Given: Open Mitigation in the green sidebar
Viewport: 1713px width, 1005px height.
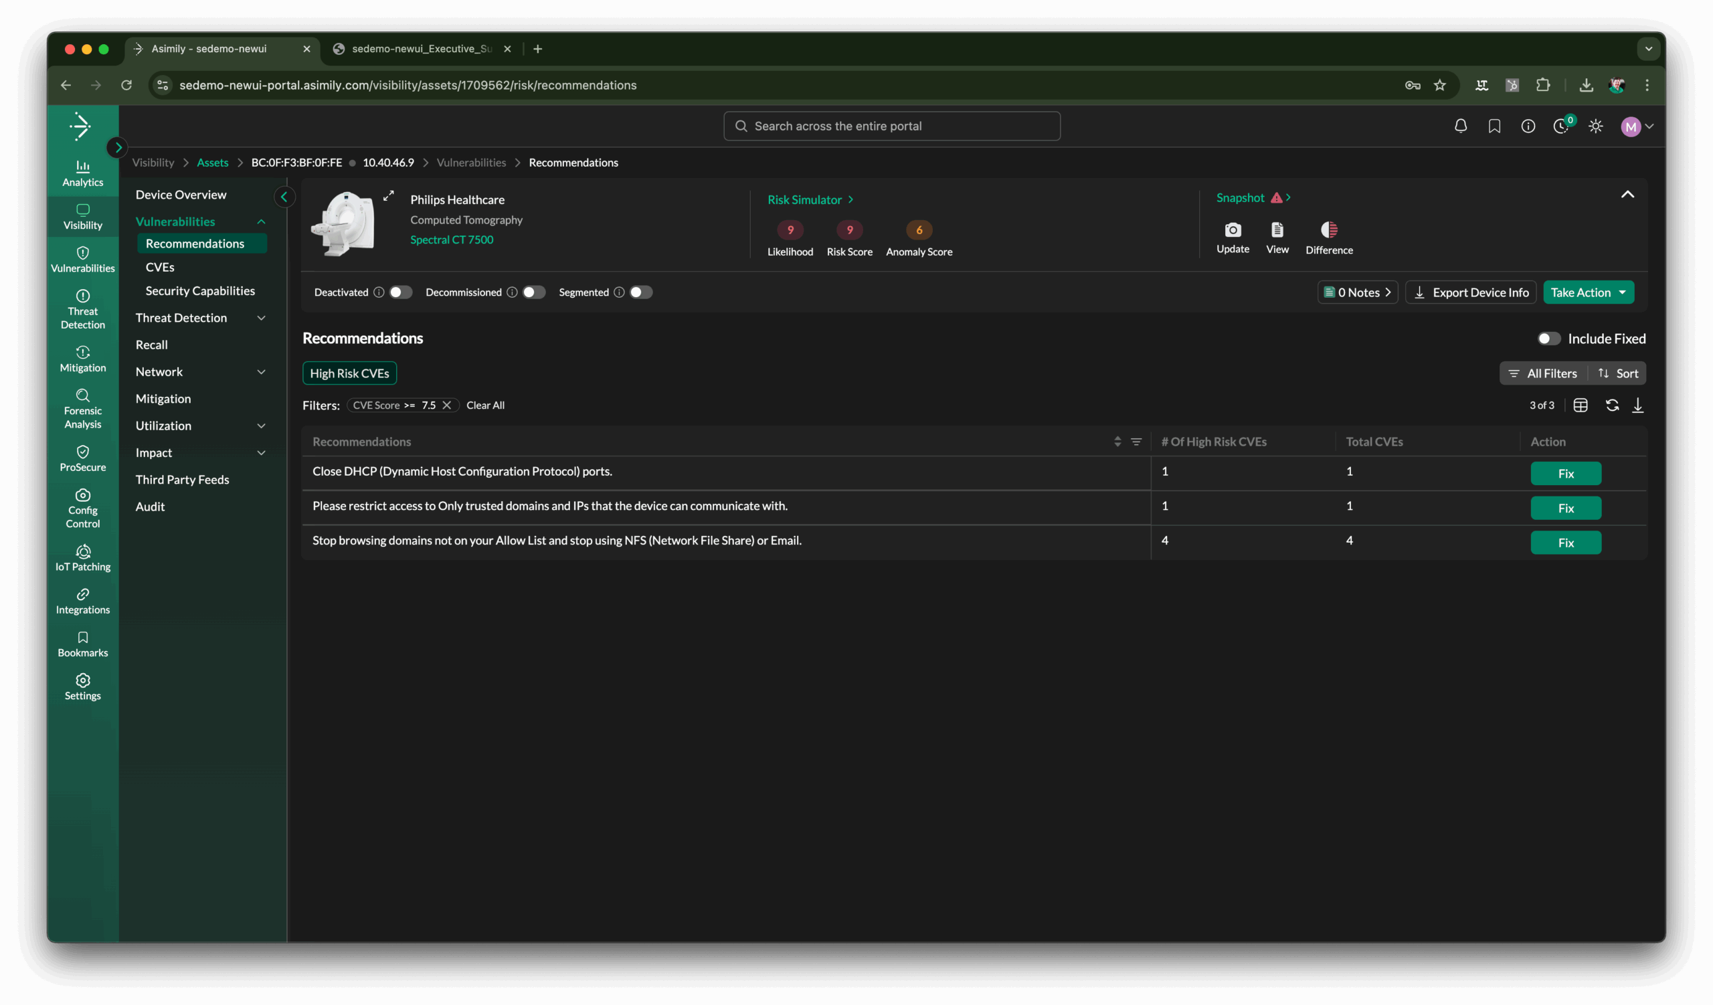Looking at the screenshot, I should [82, 359].
